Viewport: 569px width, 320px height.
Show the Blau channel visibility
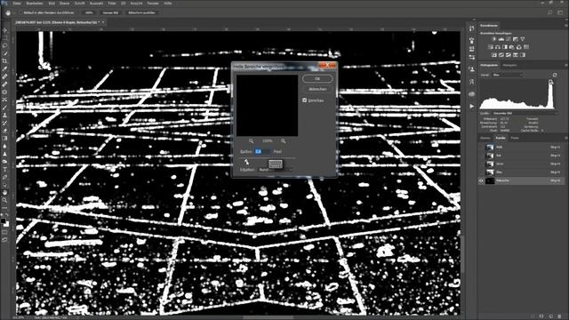481,172
